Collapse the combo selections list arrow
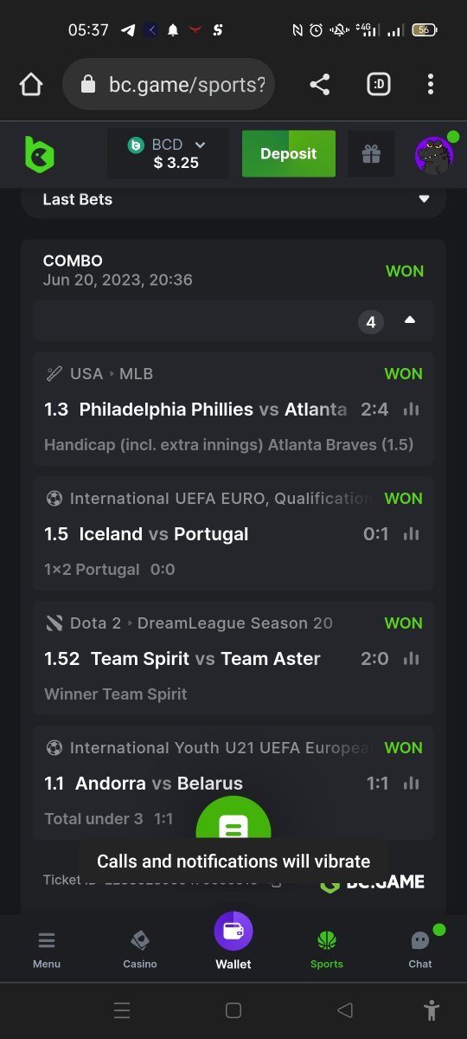467x1039 pixels. pos(410,320)
